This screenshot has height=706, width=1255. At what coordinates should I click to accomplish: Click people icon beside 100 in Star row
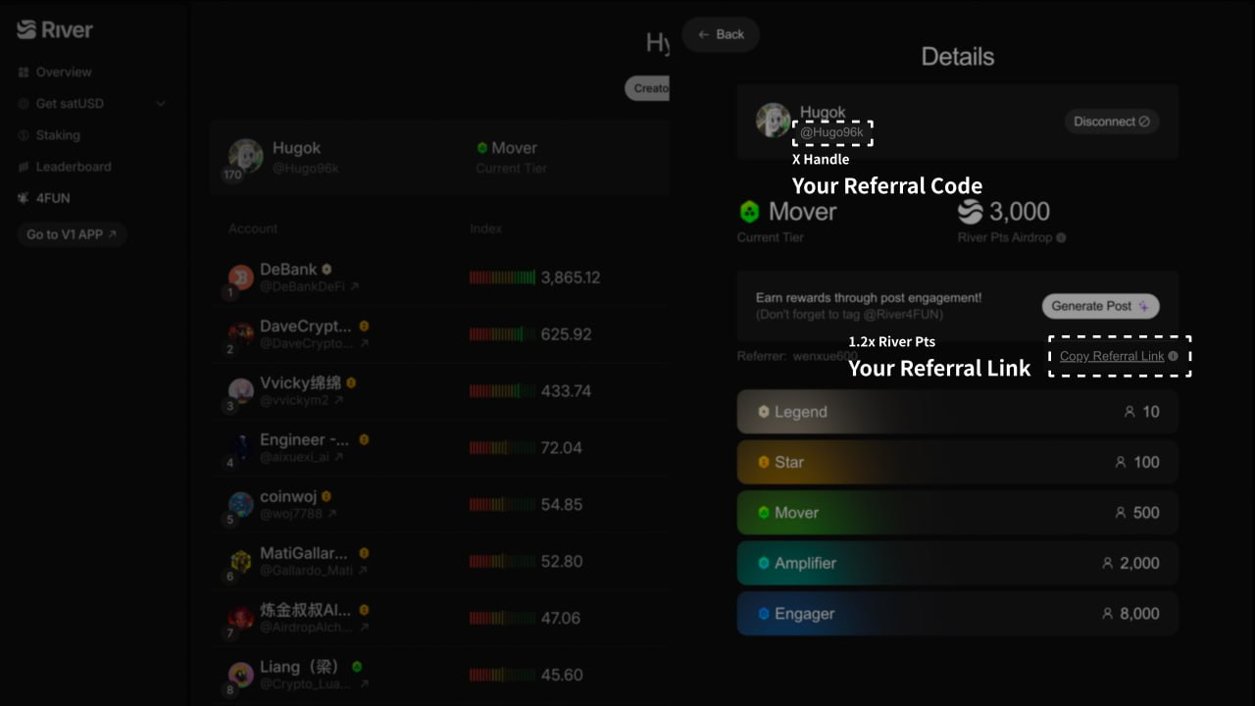coord(1121,462)
